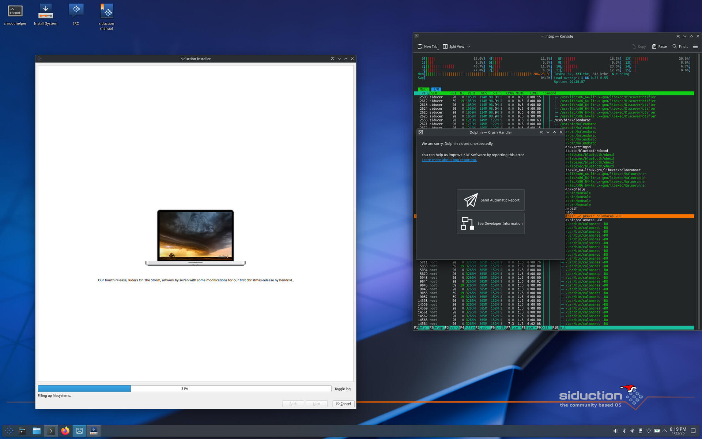Screen dimensions: 702x439
Task: Toggle keep-above on the Crash Handler window
Action: pos(541,132)
